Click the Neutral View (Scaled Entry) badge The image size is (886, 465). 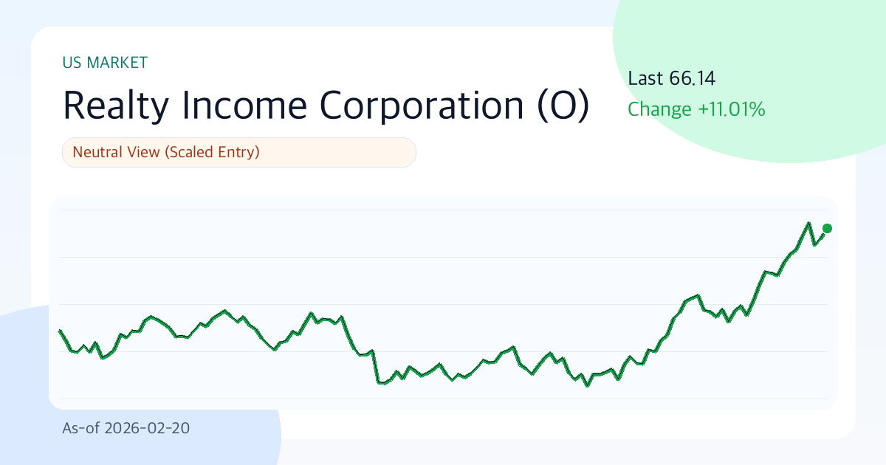[239, 153]
